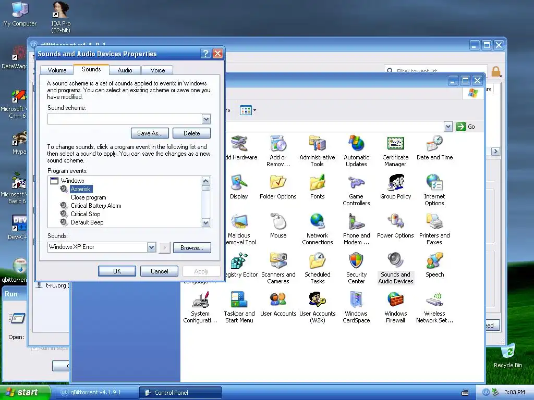Click the Save As... button
Viewport: 534px width, 400px height.
[150, 133]
